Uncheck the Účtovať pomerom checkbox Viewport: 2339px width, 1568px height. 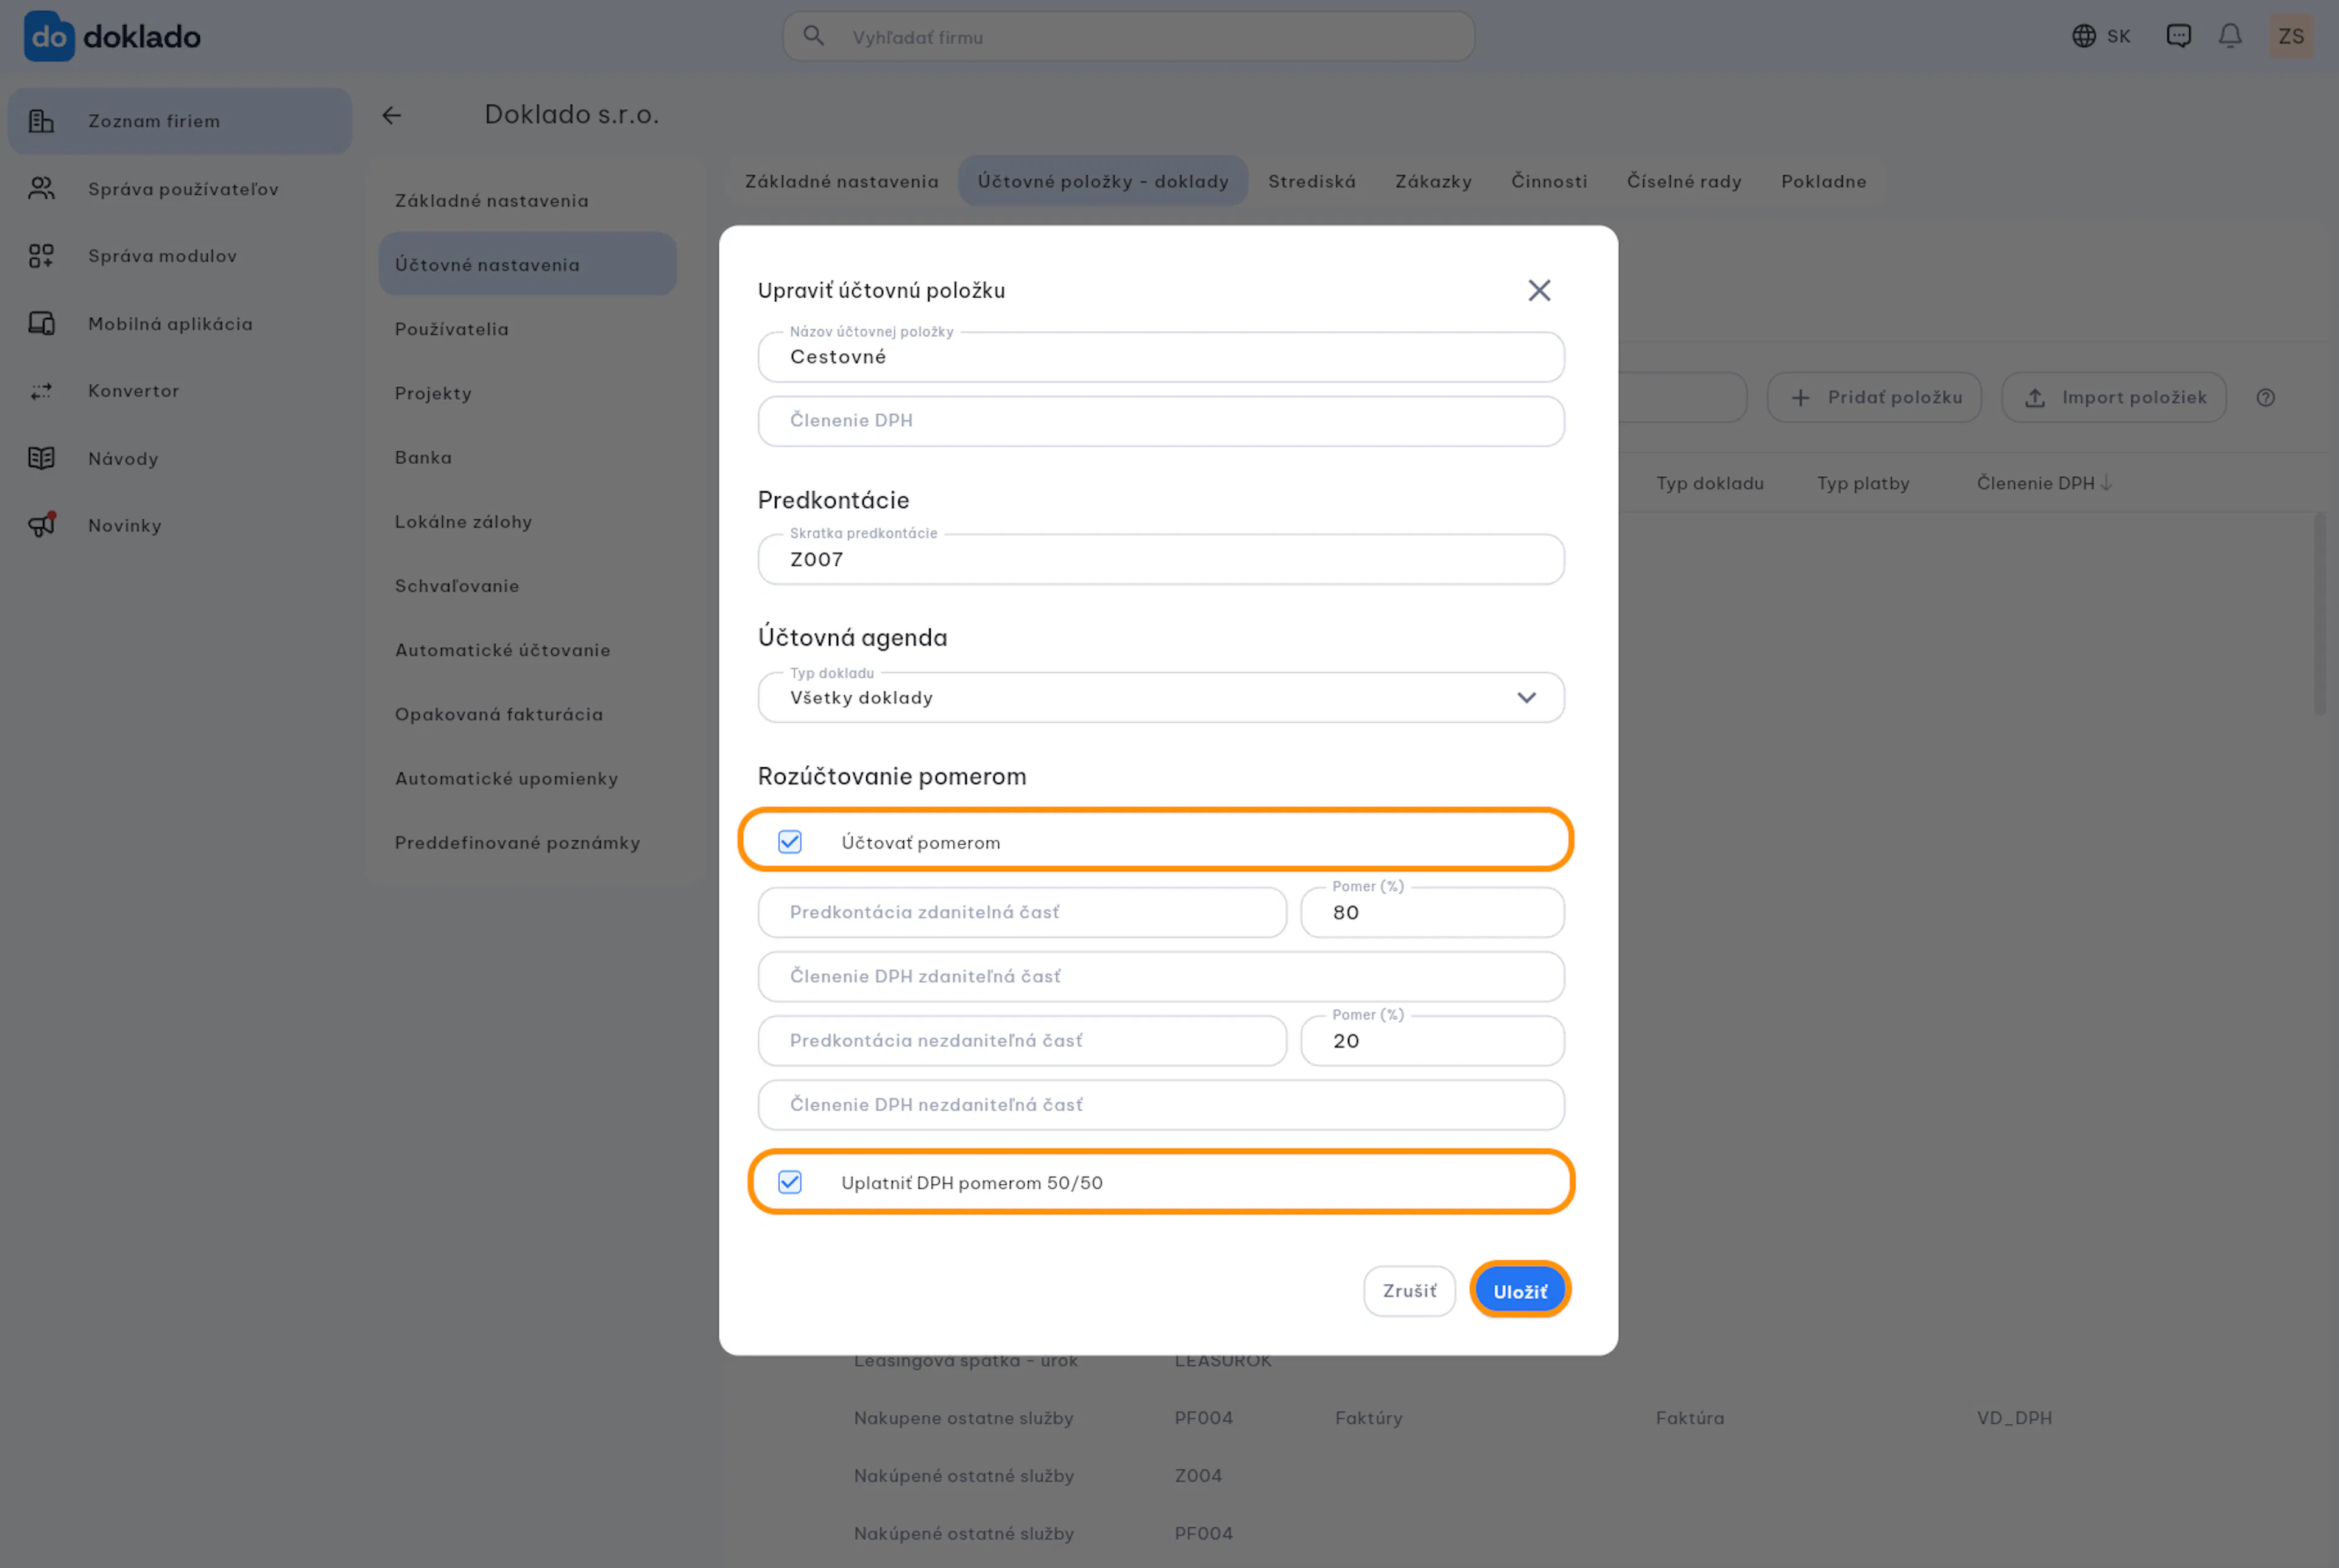[790, 842]
